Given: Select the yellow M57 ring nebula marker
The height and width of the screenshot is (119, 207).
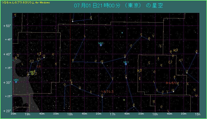Looking at the screenshot, I should click(x=32, y=74).
